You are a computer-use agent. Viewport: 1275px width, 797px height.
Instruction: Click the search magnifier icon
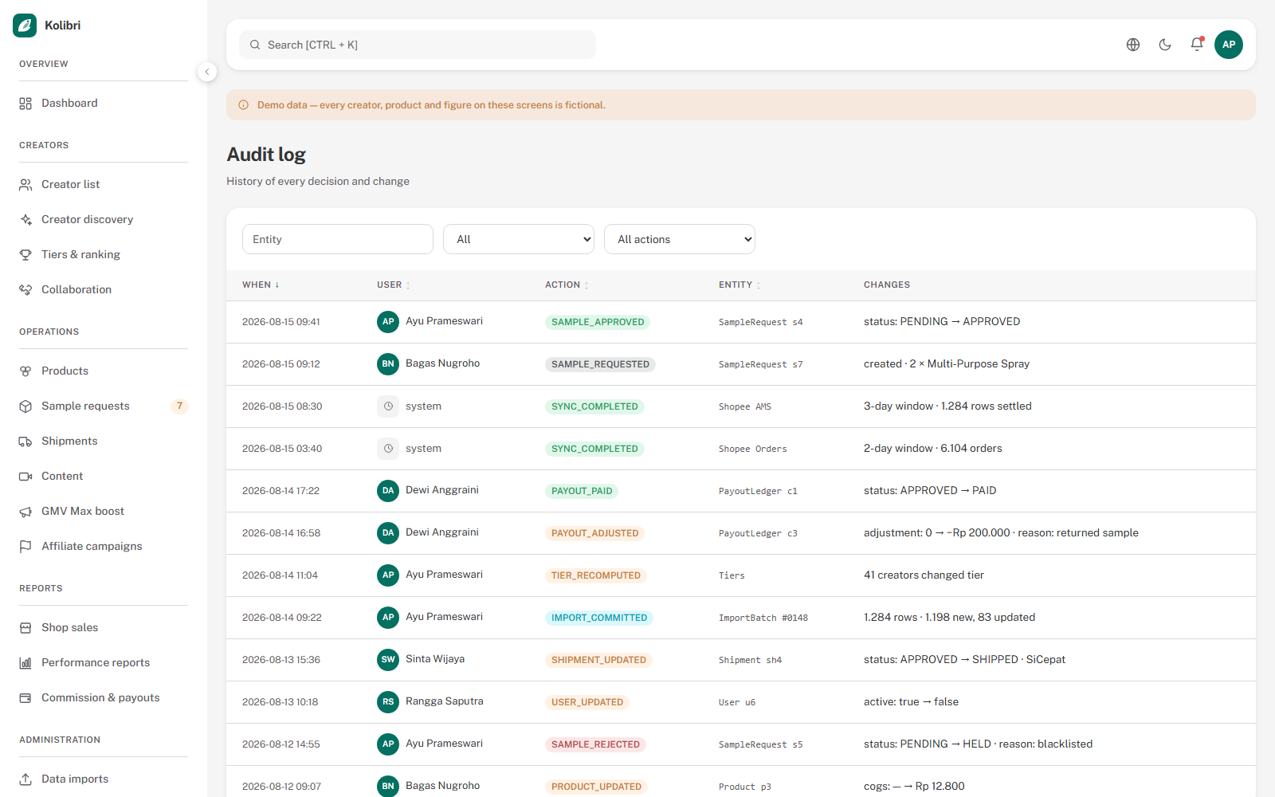point(255,45)
